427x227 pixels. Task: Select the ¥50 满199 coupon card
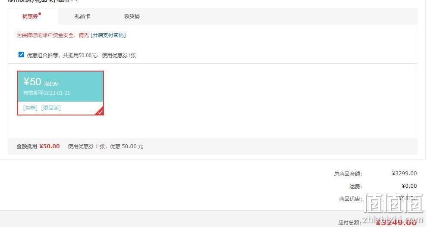[60, 93]
